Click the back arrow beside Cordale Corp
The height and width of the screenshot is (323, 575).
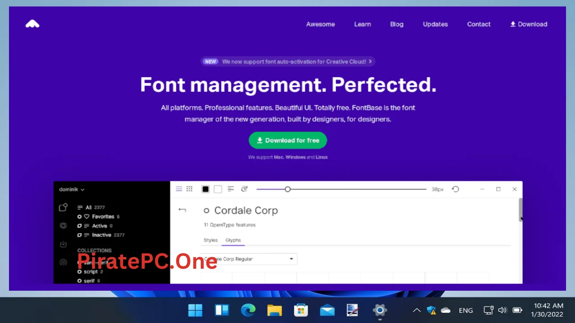[182, 210]
